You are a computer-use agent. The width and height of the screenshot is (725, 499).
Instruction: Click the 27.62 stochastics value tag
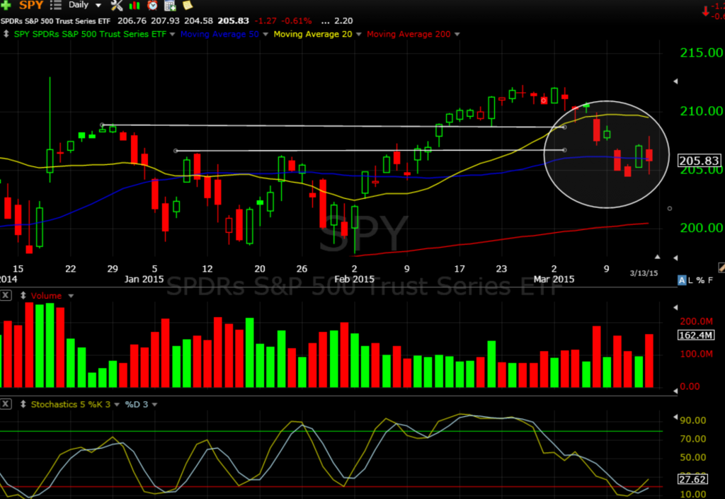point(692,479)
